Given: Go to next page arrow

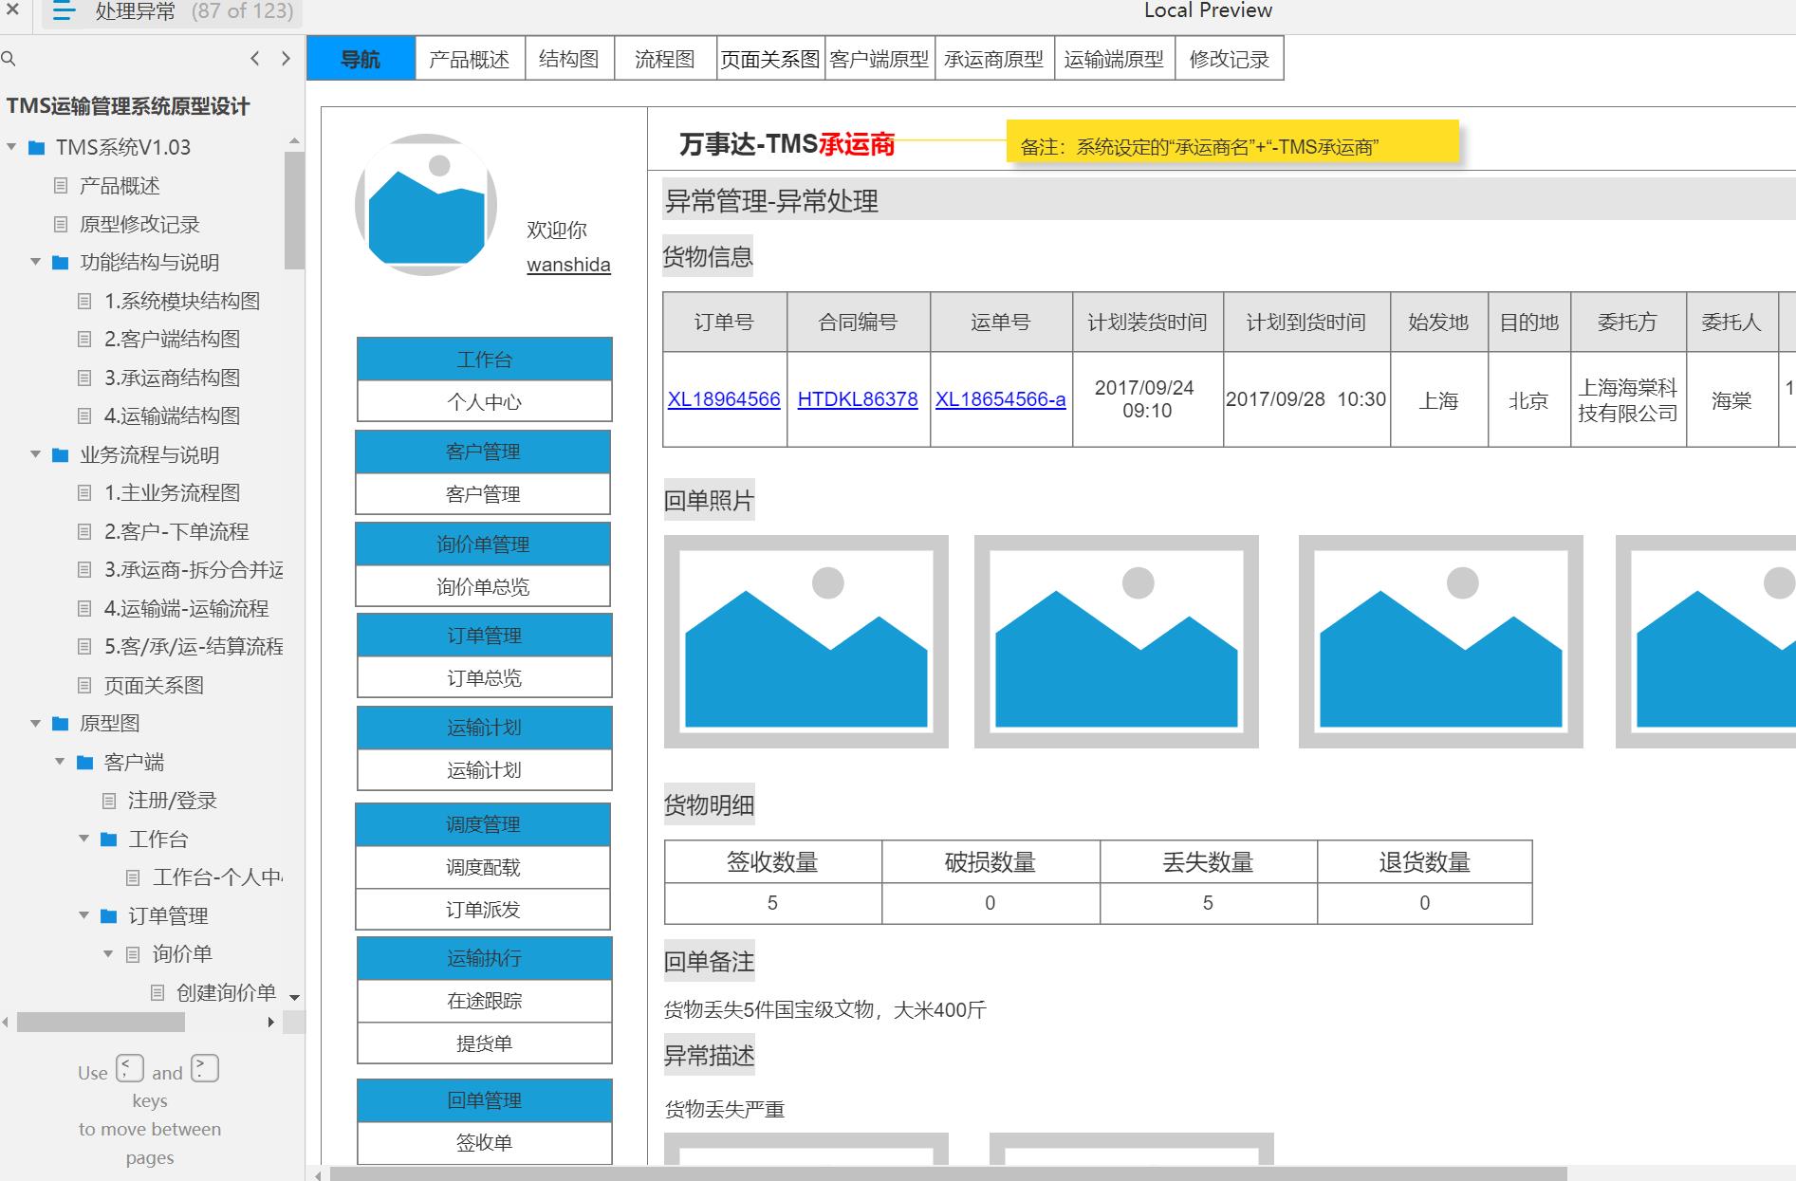Looking at the screenshot, I should pyautogui.click(x=286, y=59).
